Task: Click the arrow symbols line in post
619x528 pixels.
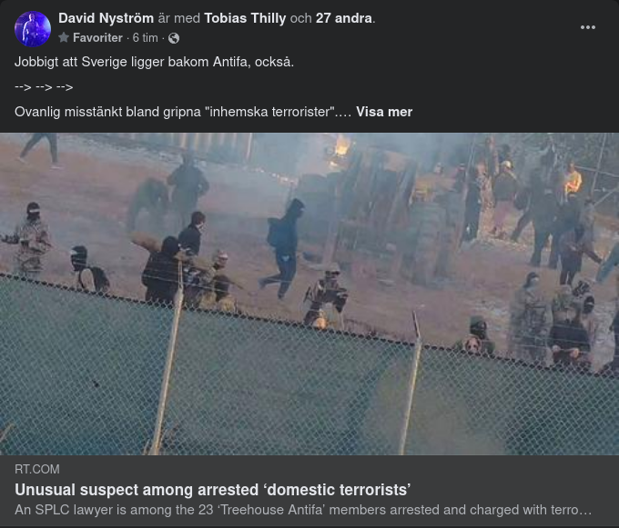Action: (44, 87)
